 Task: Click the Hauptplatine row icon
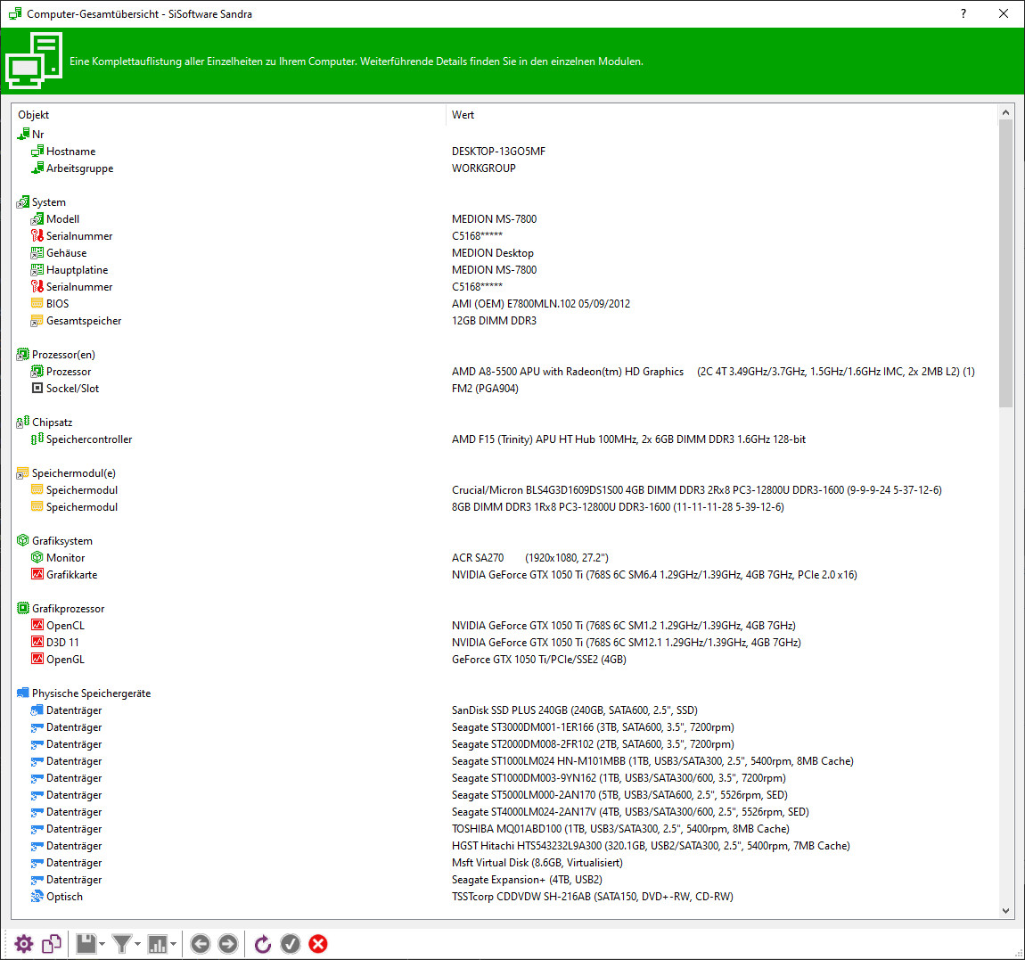click(x=37, y=270)
